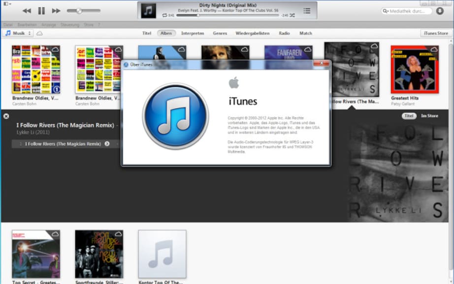
Task: Click the Dirty Nights (Original Mix) song title
Action: click(228, 5)
